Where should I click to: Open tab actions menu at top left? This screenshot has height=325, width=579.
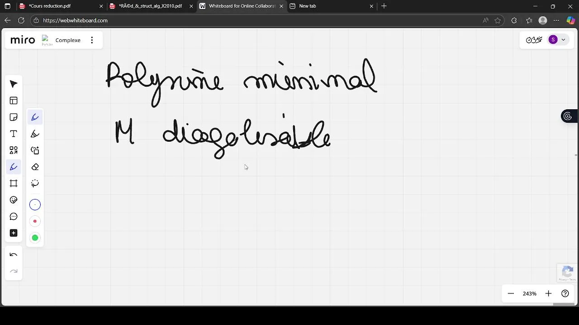7,6
